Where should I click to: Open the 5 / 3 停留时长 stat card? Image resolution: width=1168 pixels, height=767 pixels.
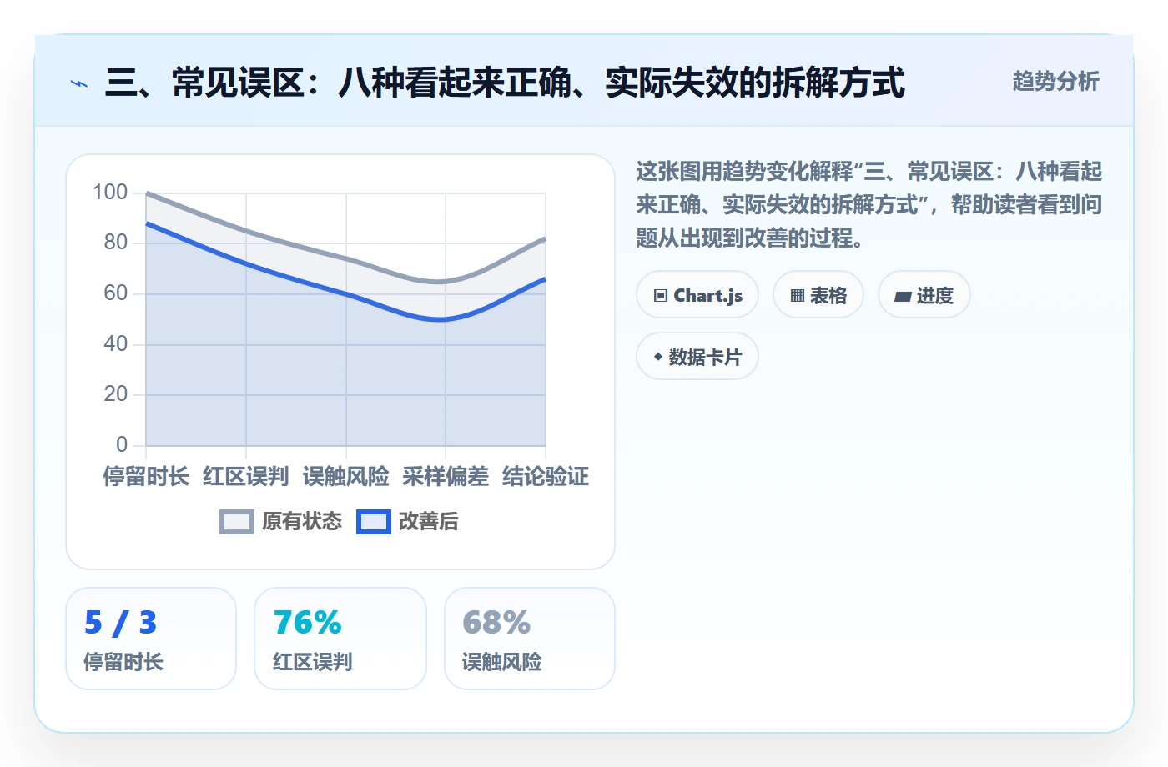pos(151,639)
